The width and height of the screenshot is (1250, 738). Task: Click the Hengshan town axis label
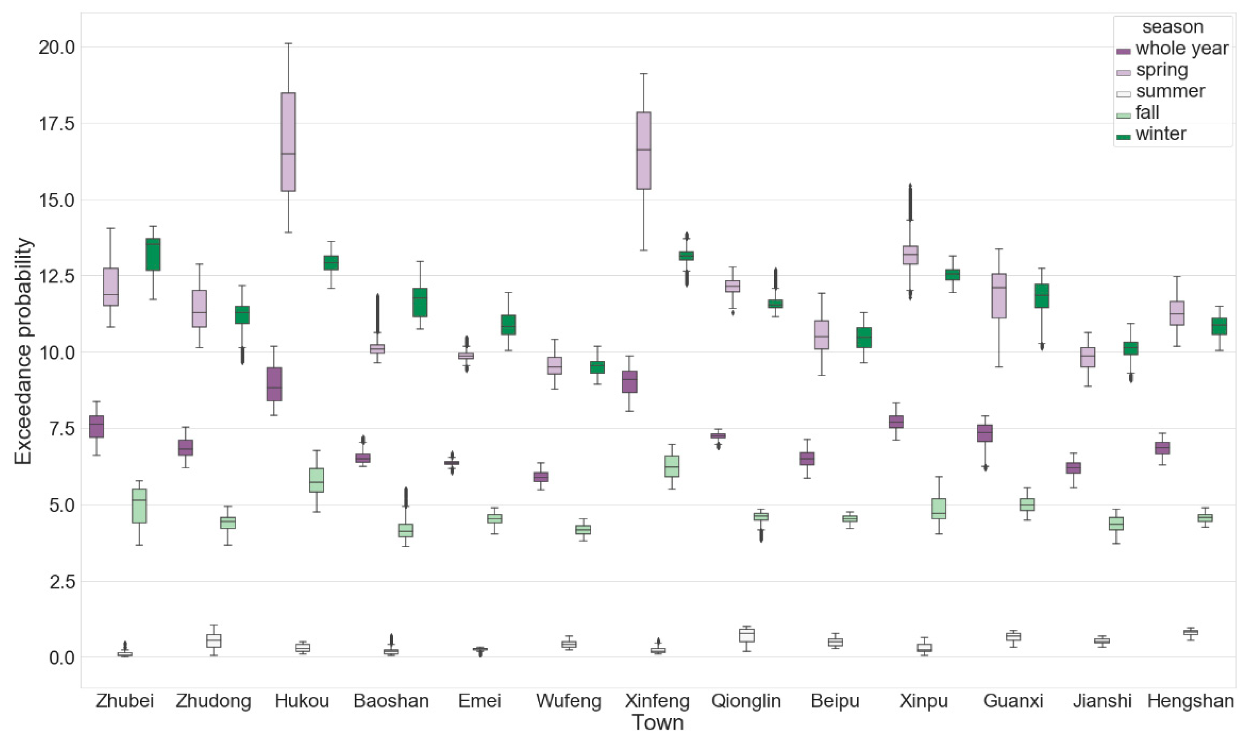[x=1190, y=701]
